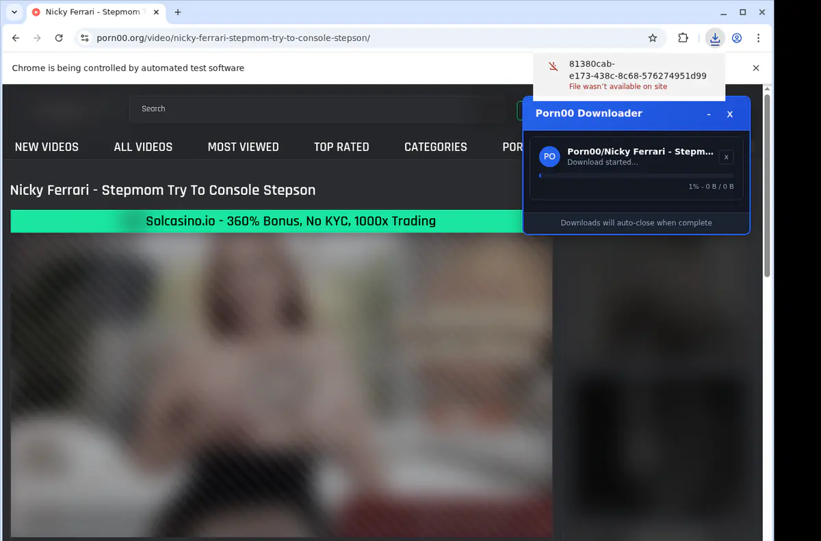Open the Extensions puzzle icon
This screenshot has height=541, width=821.
click(683, 38)
